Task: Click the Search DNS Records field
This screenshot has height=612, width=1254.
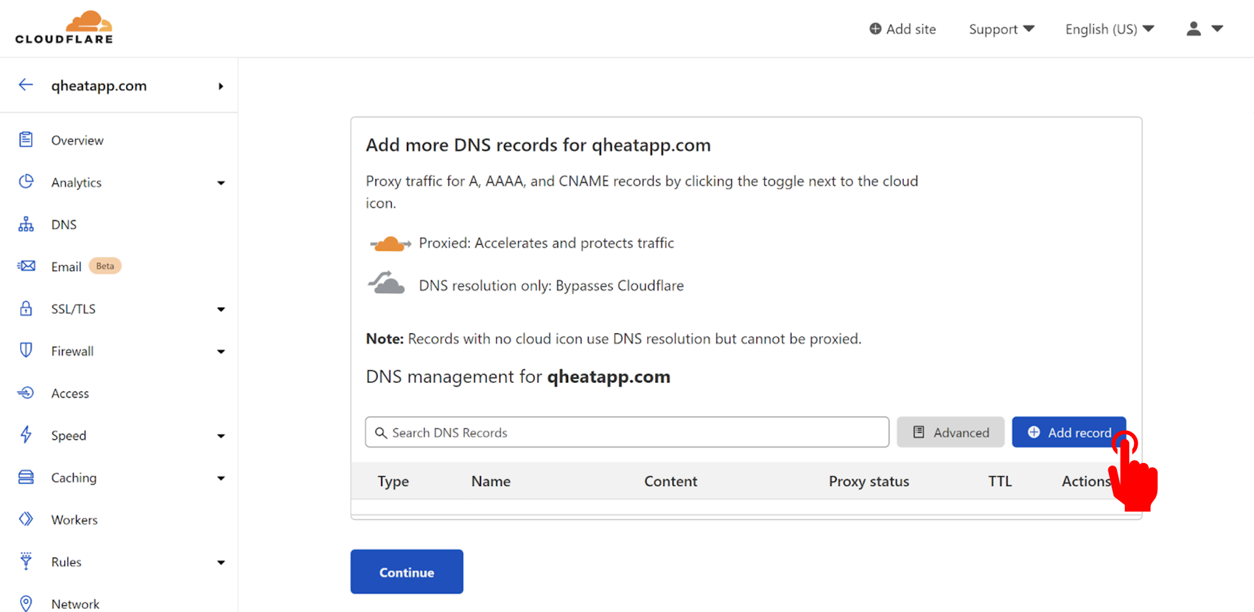Action: [627, 432]
